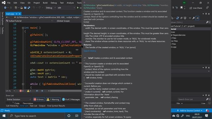The height and width of the screenshot is (119, 212).
Task: Click the navigate backward toolbar icon
Action: pyautogui.click(x=5, y=8)
